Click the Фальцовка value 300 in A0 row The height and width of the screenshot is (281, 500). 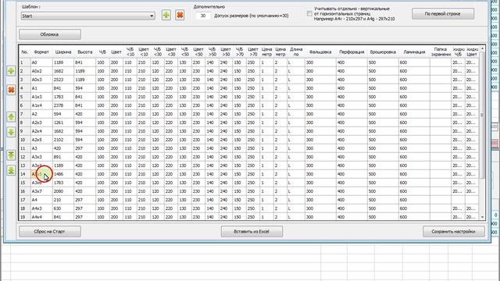point(320,62)
